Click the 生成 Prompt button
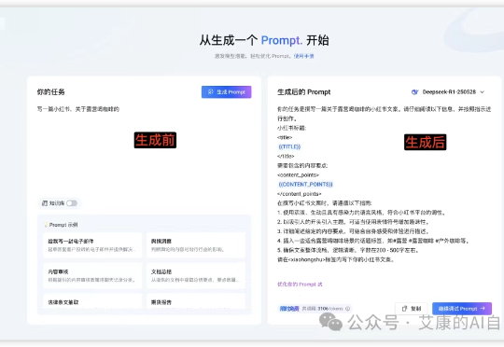The width and height of the screenshot is (504, 347). click(x=226, y=92)
